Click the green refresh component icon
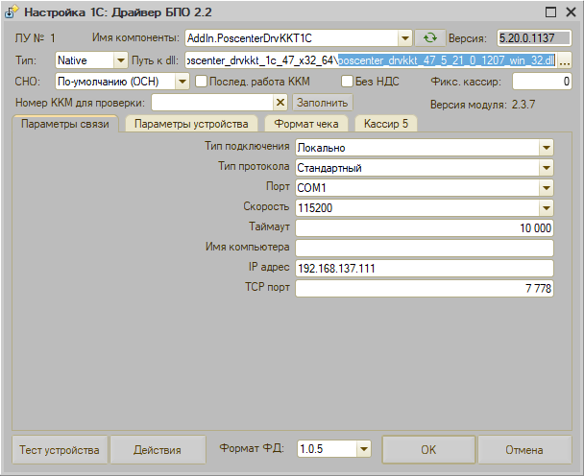584x476 pixels. pyautogui.click(x=428, y=38)
